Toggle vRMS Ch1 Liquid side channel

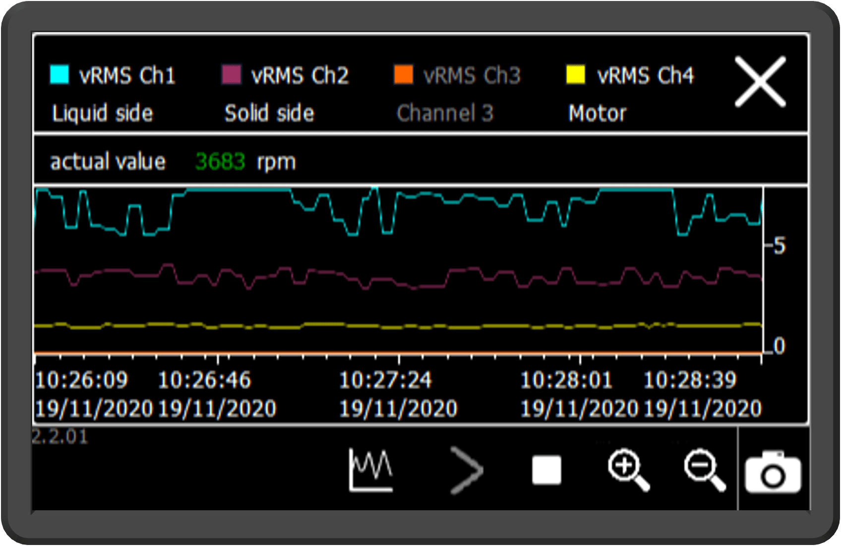(113, 94)
